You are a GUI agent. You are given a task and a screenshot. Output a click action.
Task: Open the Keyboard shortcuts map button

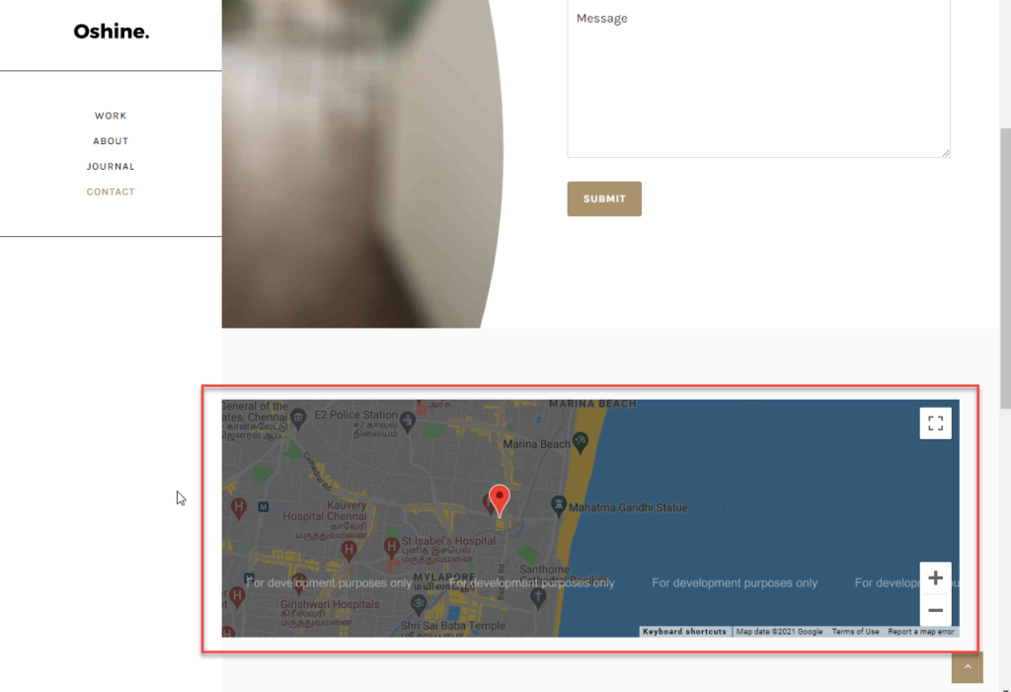[684, 632]
